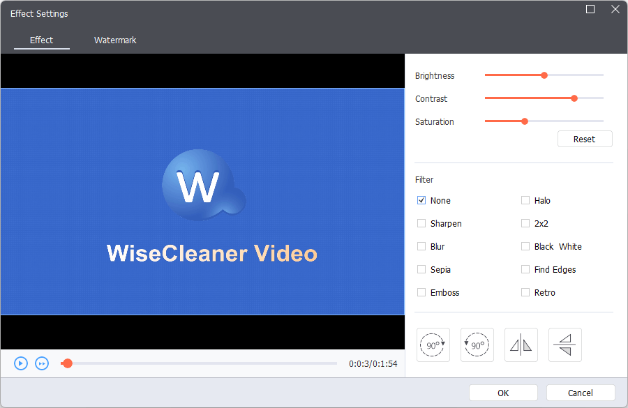Switch to the Watermark tab
This screenshot has width=628, height=408.
click(115, 40)
